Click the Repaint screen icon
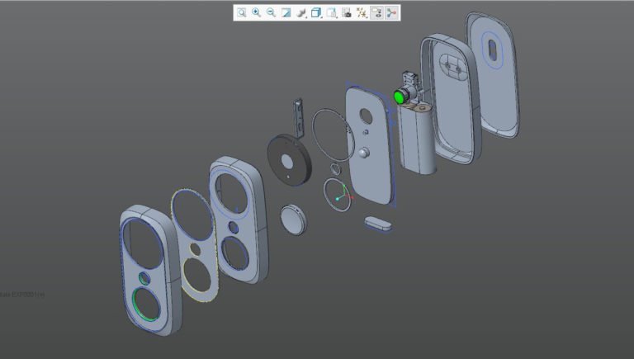Viewport: 634px width, 359px height. tap(286, 12)
